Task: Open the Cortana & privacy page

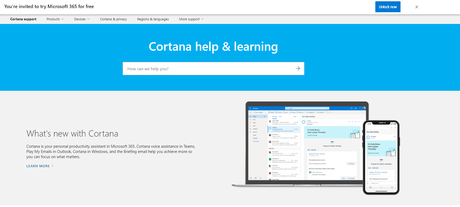Action: tap(114, 19)
